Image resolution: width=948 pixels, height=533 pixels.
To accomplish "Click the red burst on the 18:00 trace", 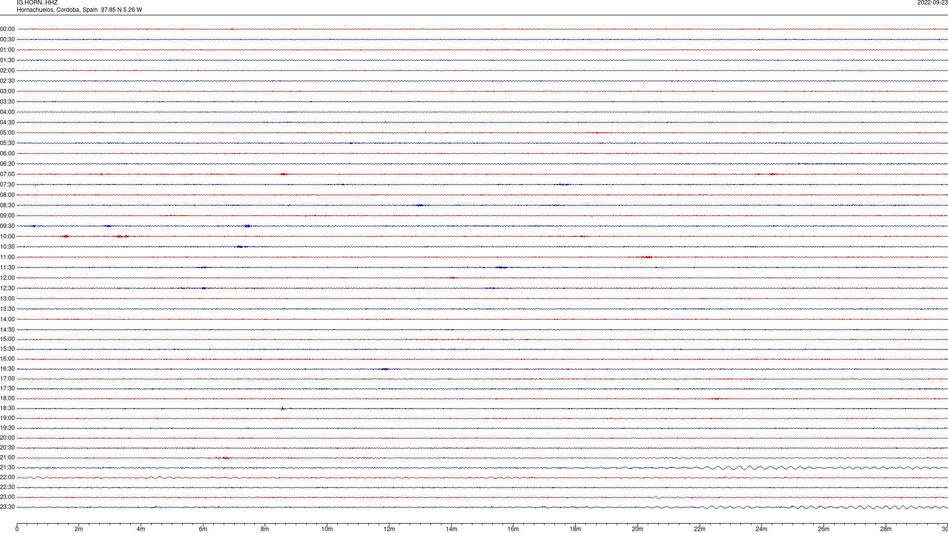I will coord(716,398).
